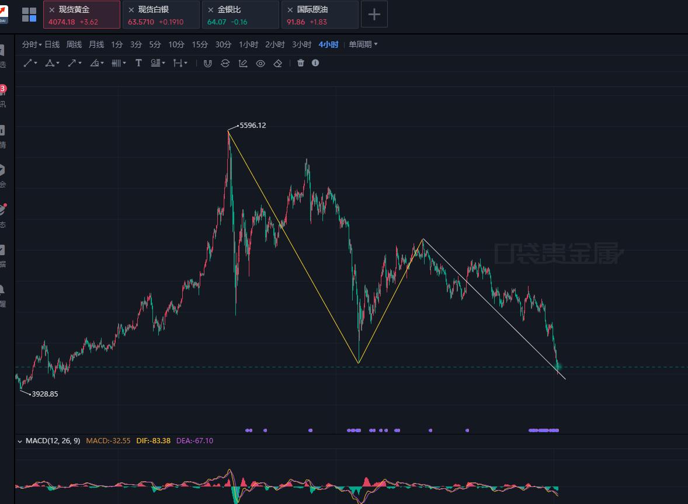Switch chart to 2小时 period
688x504 pixels.
[x=275, y=44]
